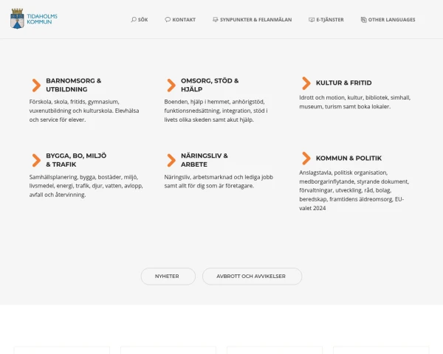Screen dimensions: 443x354
Task: Click orange chevron beside Omsorg, Stöd & Hjälp
Action: [171, 86]
